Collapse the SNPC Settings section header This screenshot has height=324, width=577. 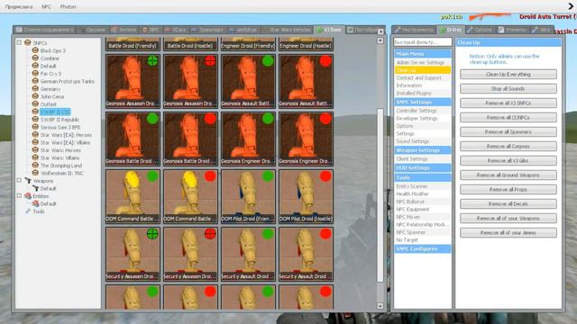(423, 102)
